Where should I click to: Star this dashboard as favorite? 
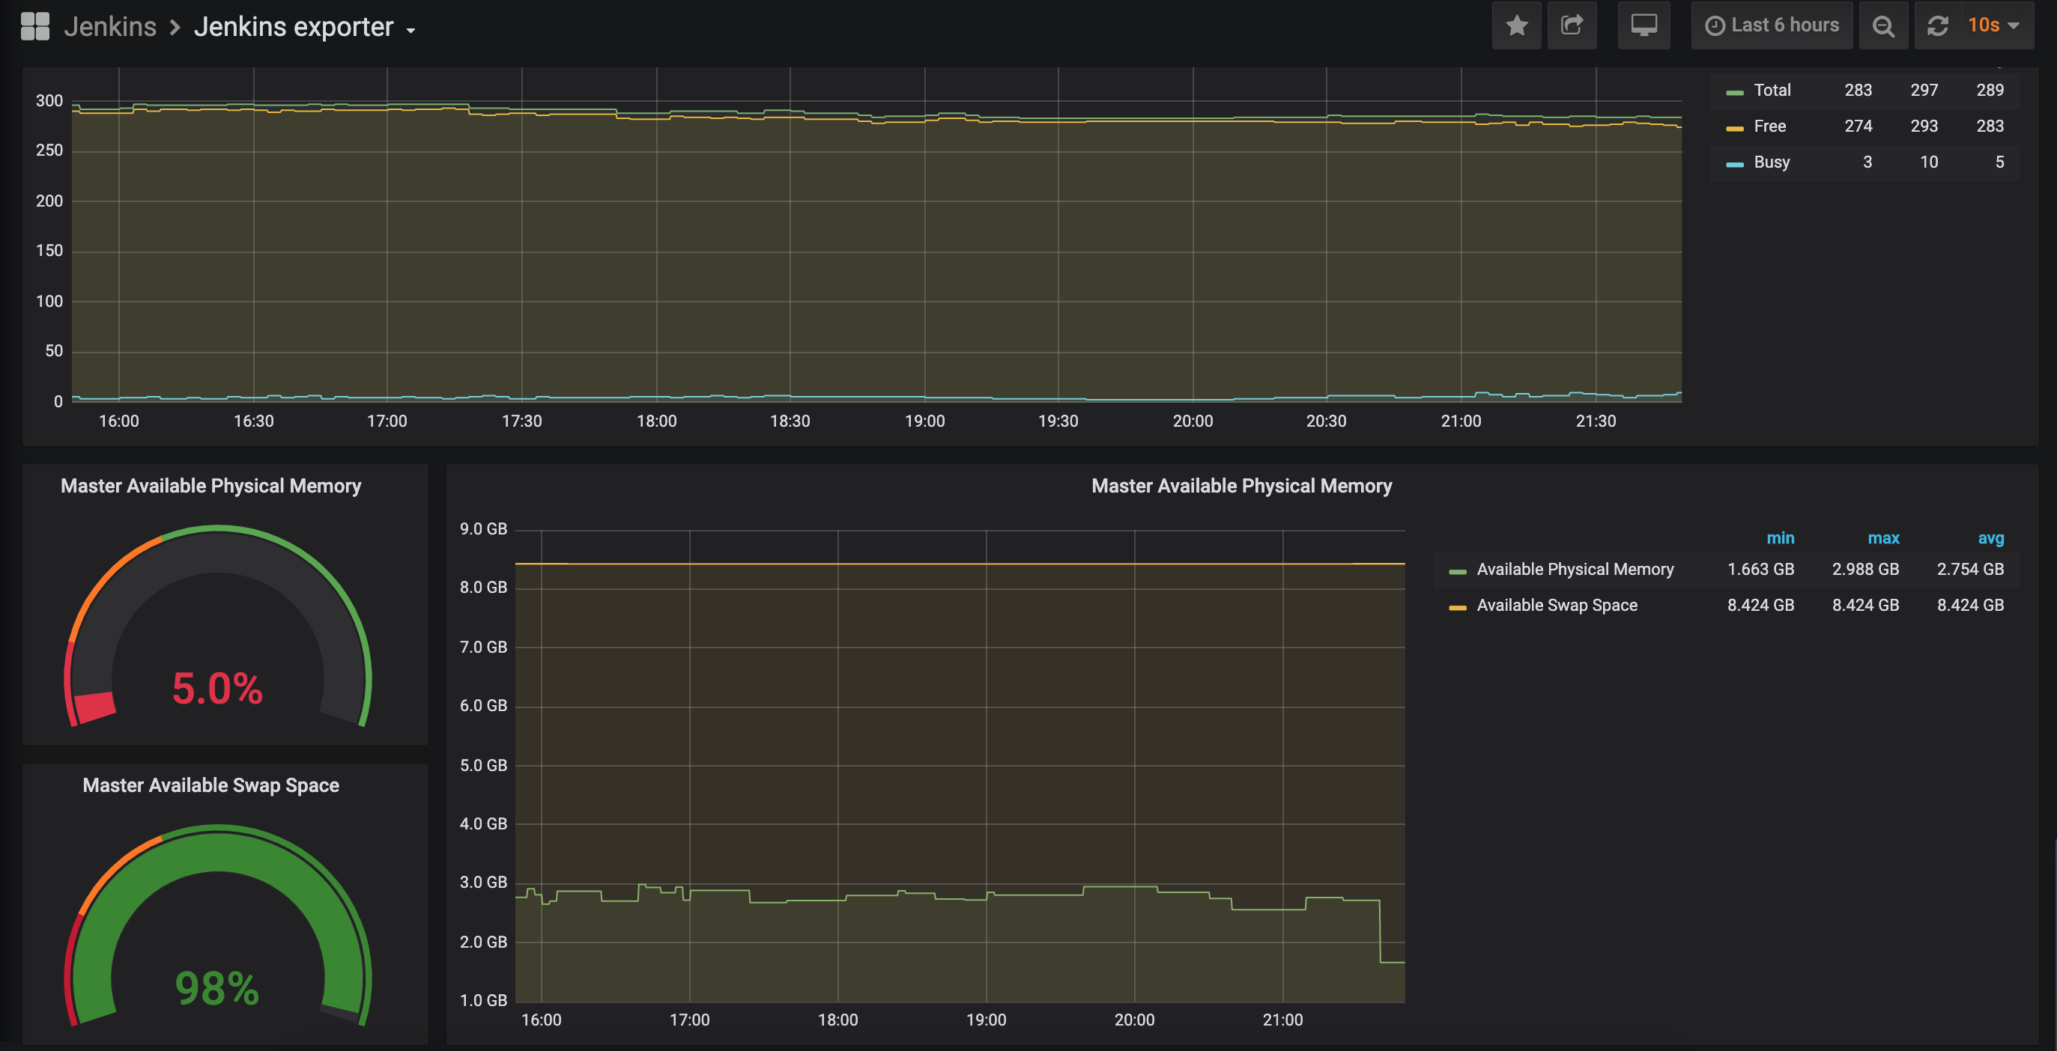1516,25
